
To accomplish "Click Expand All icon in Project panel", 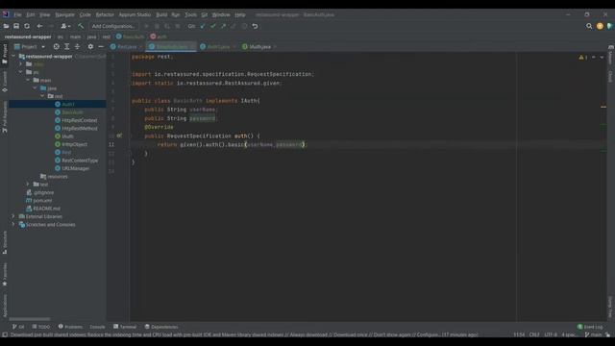I will [66, 47].
